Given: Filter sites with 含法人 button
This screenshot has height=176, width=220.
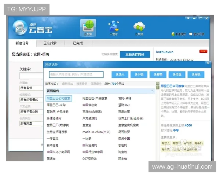Looking at the screenshot, I should pyautogui.click(x=120, y=74).
